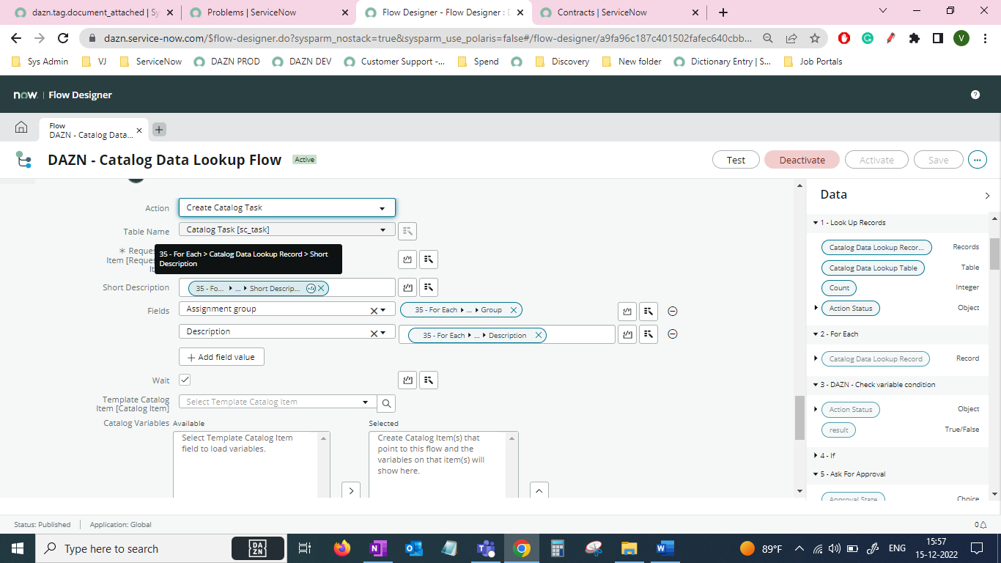Add a new flow tab with plus
Viewport: 1001px width, 563px height.
point(159,130)
